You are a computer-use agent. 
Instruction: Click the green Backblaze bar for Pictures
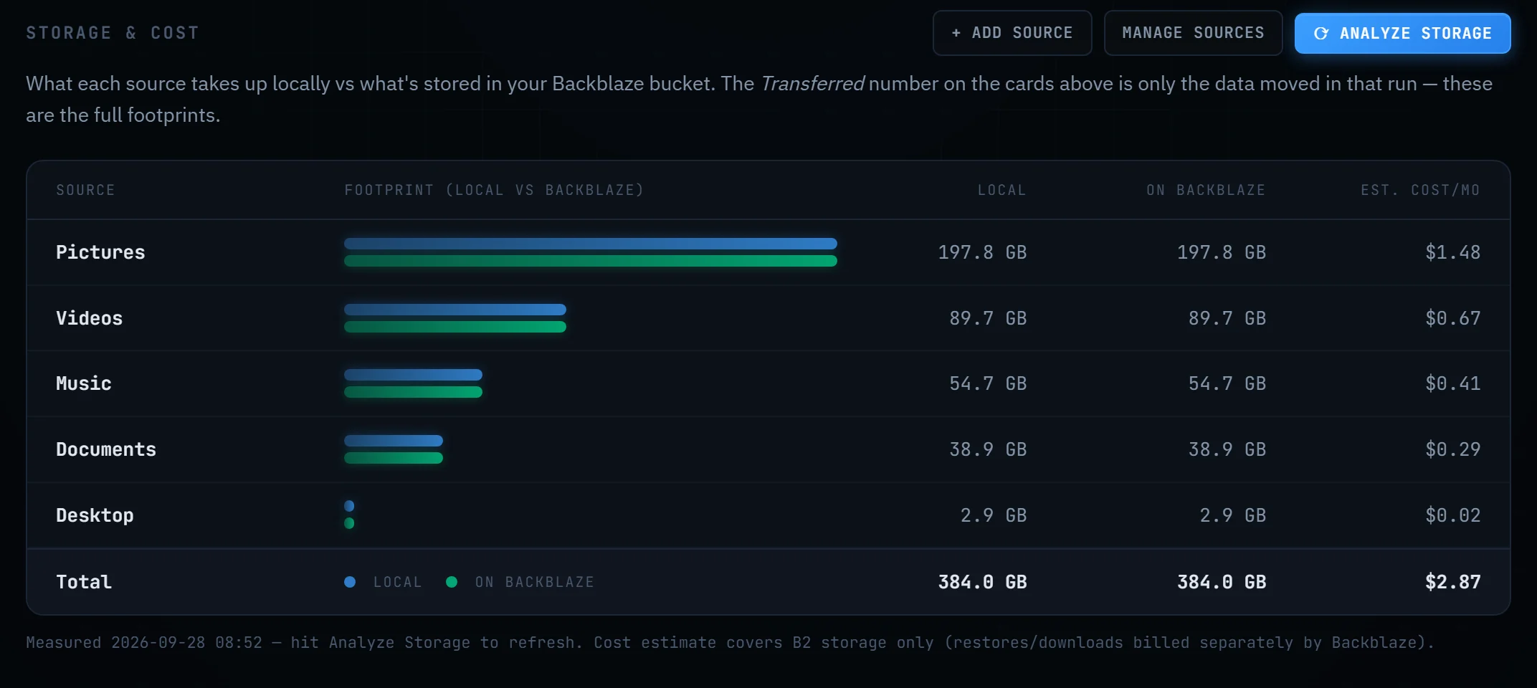(x=591, y=261)
